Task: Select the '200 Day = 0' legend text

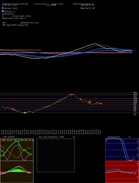Action: [9, 12]
